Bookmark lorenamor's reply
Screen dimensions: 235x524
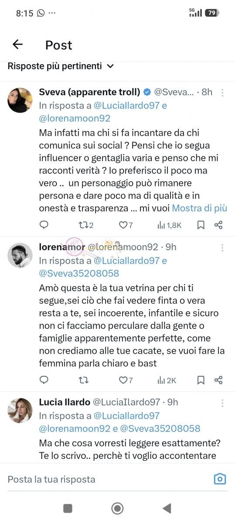[x=201, y=380]
